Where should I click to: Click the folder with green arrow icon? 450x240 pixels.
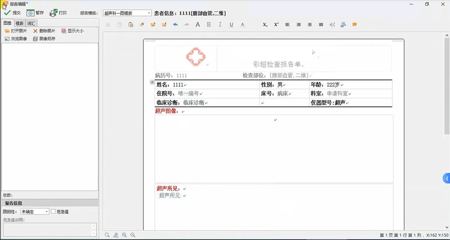click(153, 24)
